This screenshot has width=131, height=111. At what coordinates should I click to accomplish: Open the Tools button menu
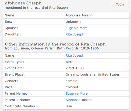pos(120,5)
